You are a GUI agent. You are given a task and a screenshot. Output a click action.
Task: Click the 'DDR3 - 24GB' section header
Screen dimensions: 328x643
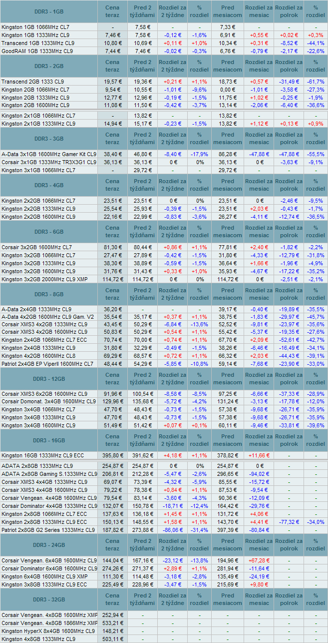coord(49,545)
